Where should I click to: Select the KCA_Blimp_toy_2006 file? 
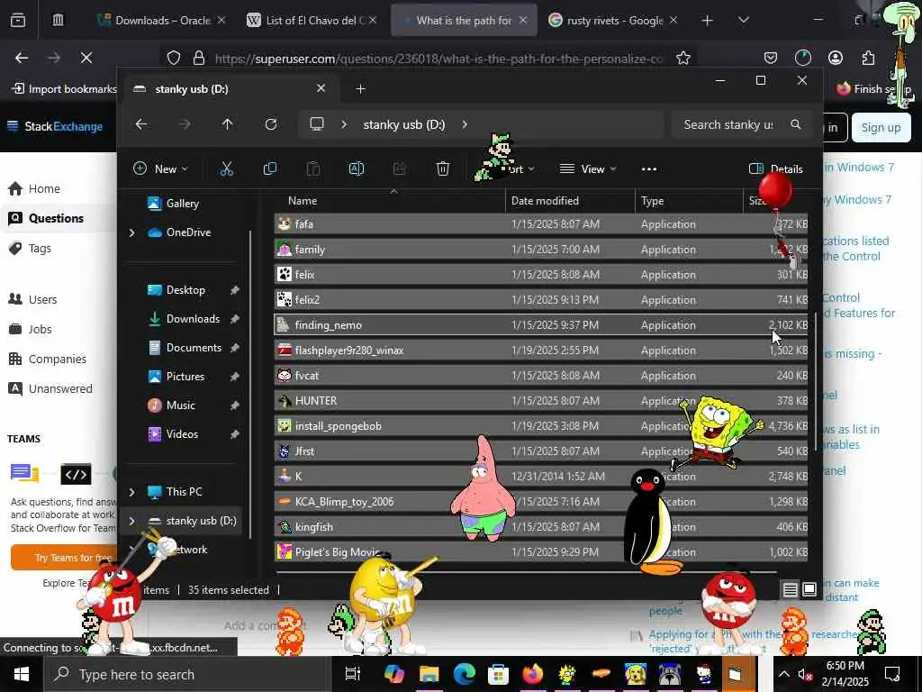click(x=541, y=502)
